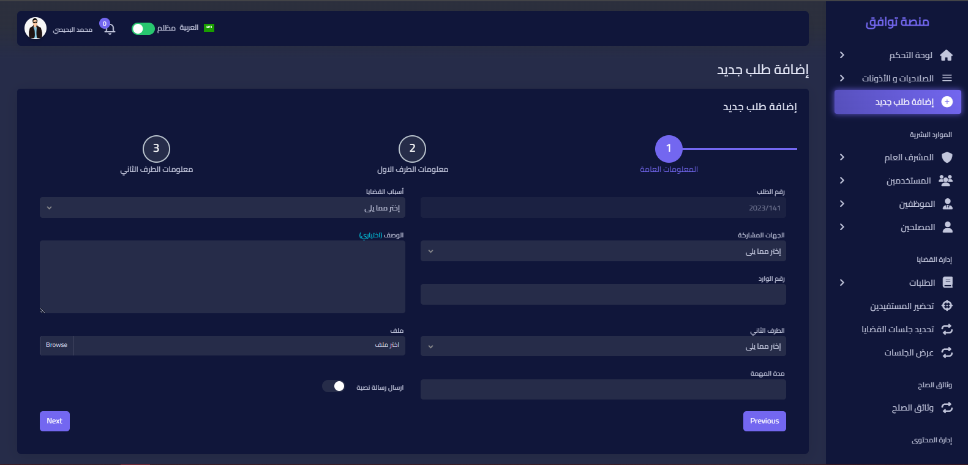Go to step 3 معلومات الطرف الثاني
Screen dimensions: 968x465
pyautogui.click(x=156, y=149)
